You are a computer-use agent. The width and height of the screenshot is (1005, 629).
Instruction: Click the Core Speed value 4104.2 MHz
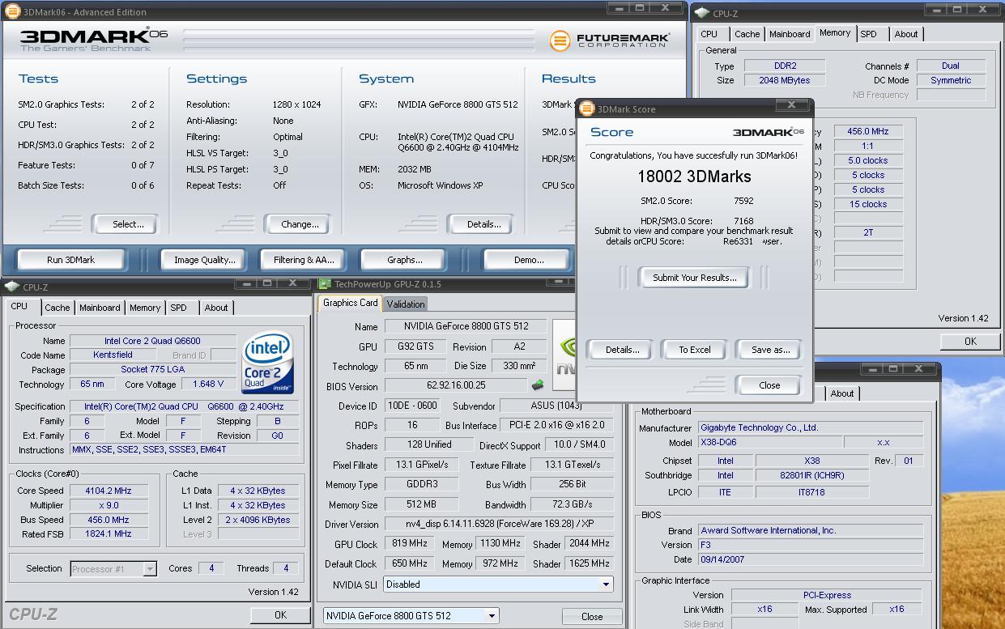coord(109,491)
